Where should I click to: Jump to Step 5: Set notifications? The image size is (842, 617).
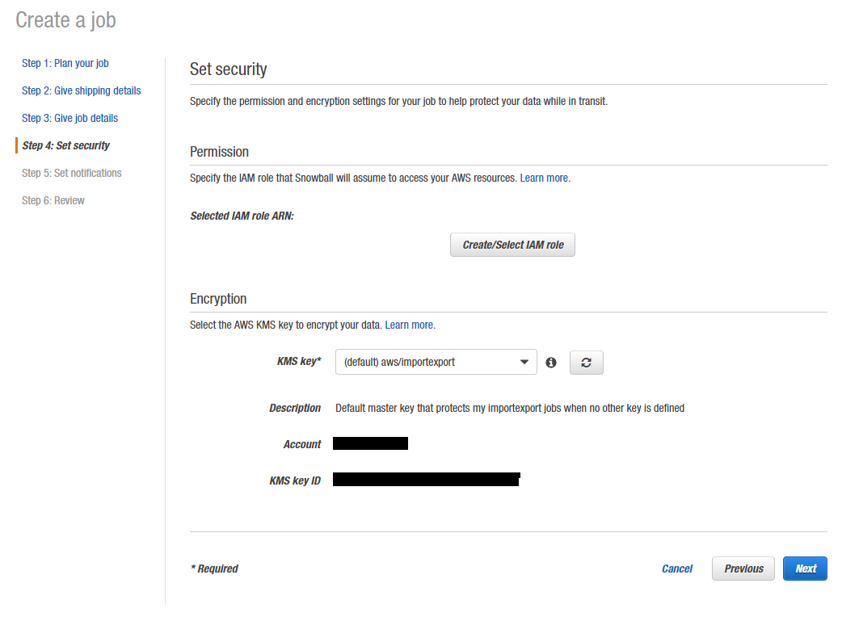[71, 173]
